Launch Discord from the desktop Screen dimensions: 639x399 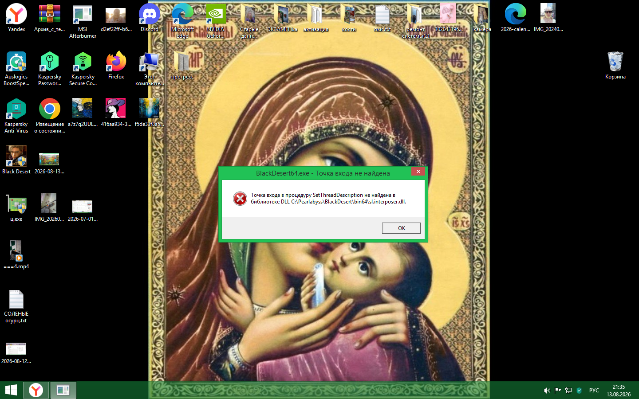tap(150, 18)
